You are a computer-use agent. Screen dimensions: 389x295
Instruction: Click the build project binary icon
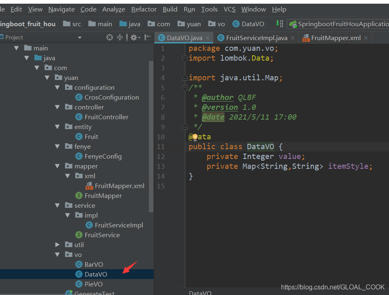pos(280,24)
